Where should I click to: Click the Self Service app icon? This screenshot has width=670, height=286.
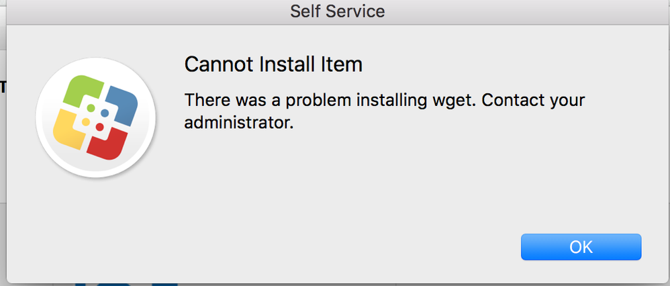(96, 117)
